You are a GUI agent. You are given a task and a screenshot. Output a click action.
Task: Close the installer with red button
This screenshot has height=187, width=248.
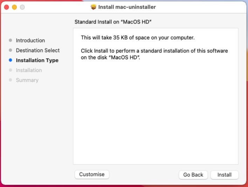tap(7, 7)
